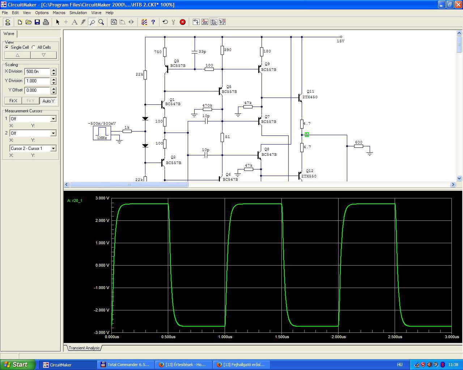
Task: Click the red Stop simulation icon
Action: (x=183, y=22)
